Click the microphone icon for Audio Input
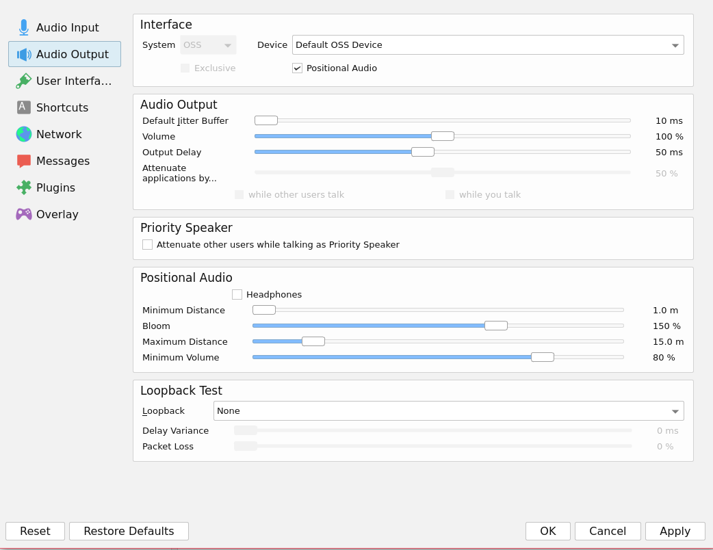This screenshot has height=550, width=713. [24, 27]
